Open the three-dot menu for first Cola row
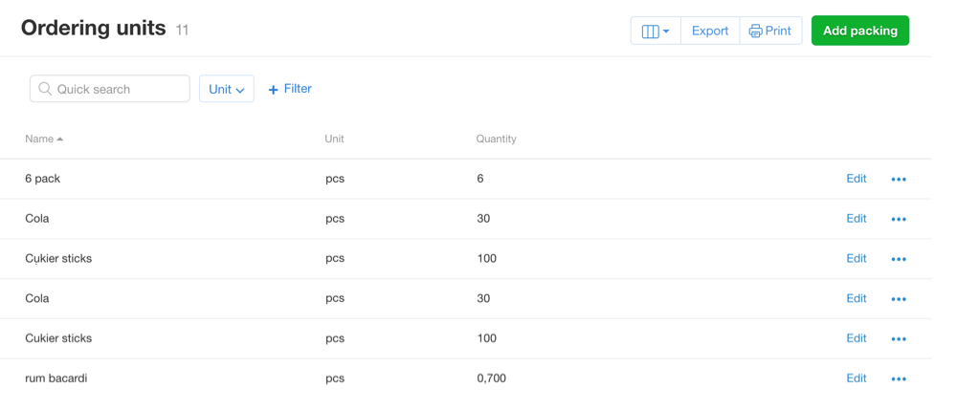 (x=898, y=220)
